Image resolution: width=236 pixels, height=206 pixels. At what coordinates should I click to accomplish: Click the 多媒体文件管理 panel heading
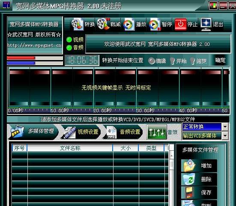200,150
